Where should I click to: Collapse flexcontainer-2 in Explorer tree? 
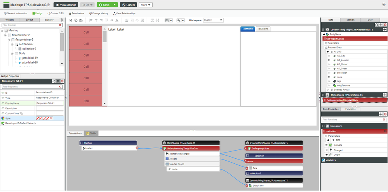coord(5,35)
